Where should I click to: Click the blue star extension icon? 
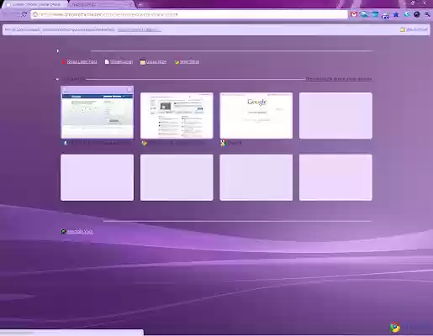click(396, 14)
